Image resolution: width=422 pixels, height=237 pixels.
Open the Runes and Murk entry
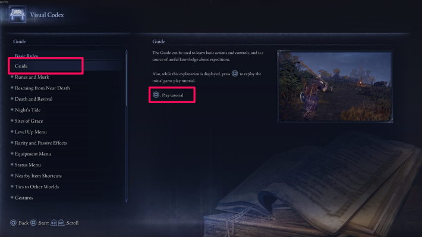tap(32, 77)
